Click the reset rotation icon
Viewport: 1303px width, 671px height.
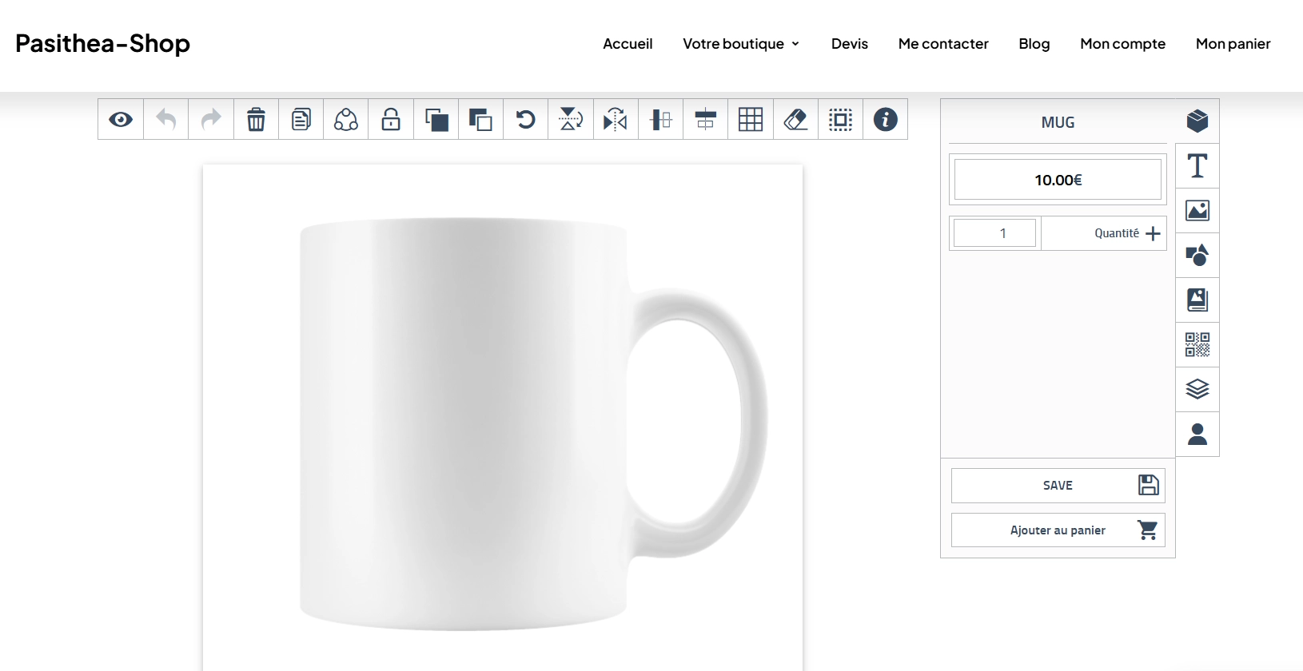click(525, 120)
